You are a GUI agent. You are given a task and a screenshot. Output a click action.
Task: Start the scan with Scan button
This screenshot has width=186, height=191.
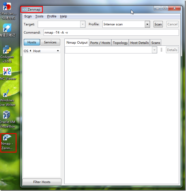click(158, 24)
